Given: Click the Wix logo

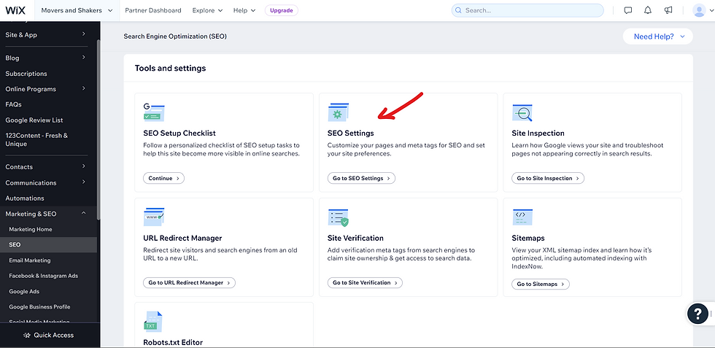Looking at the screenshot, I should pyautogui.click(x=15, y=10).
